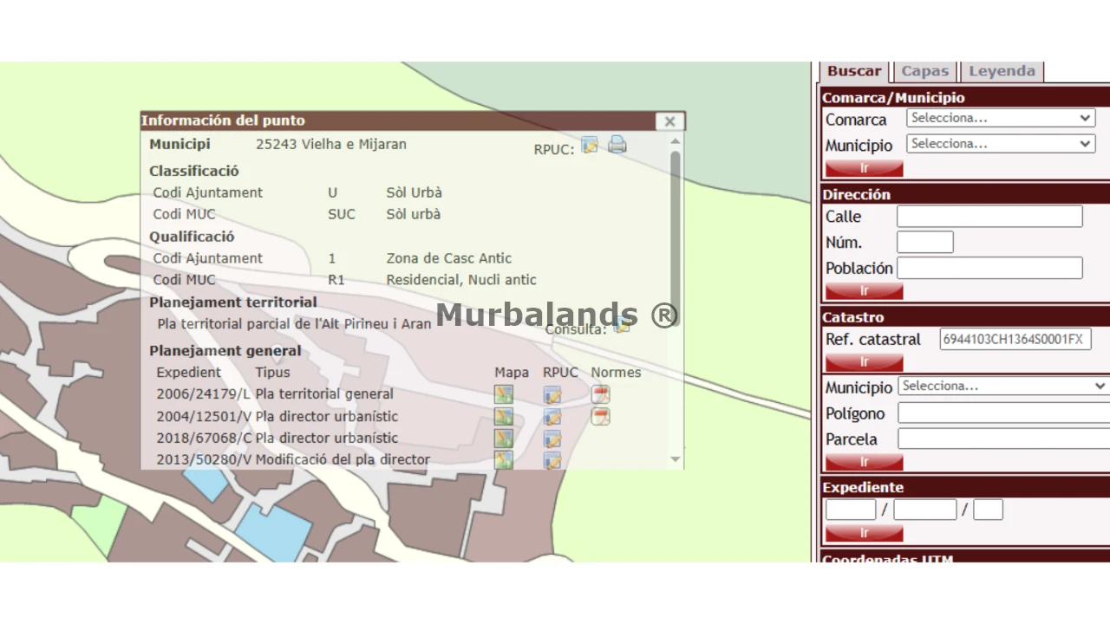
Task: Click the printer icon in info popup
Action: click(x=617, y=145)
